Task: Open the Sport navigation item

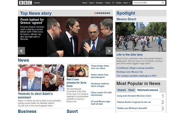Action: click(x=91, y=3)
